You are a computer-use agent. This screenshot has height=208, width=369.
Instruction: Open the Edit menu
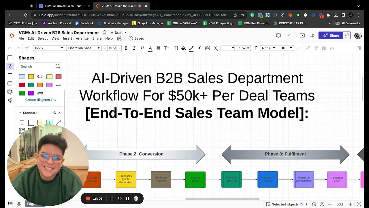point(31,38)
